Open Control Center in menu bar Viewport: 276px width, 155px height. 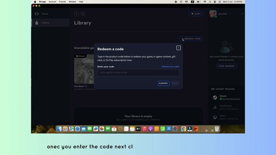[215, 2]
